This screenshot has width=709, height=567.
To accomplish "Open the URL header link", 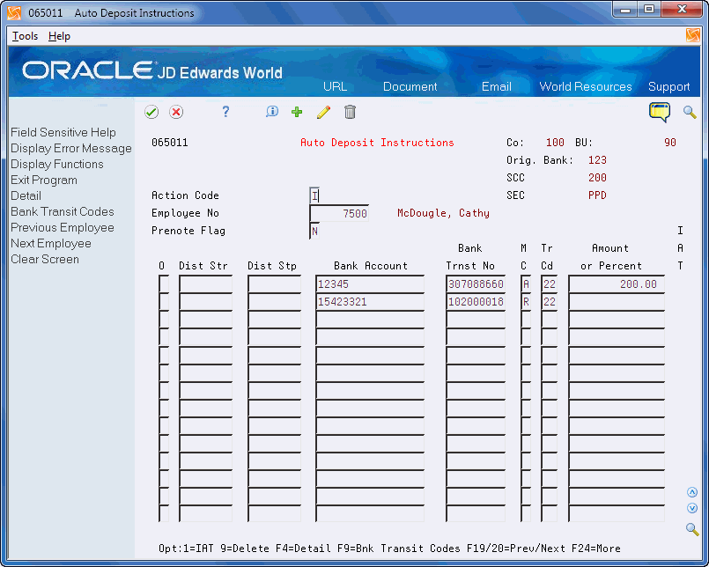I will (x=335, y=86).
